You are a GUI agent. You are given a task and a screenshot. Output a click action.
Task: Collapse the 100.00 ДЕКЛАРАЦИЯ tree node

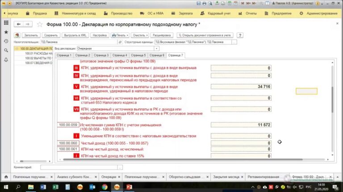(x=17, y=48)
